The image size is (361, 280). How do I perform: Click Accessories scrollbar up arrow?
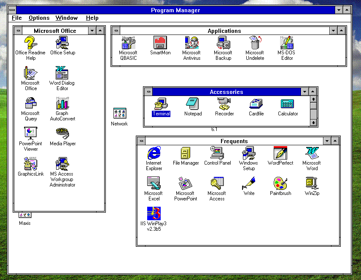click(x=313, y=99)
